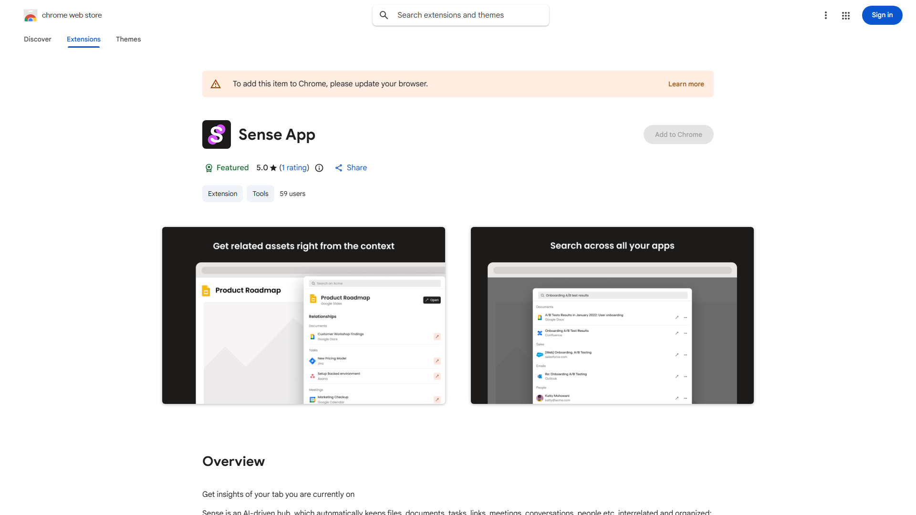Click the Add to Chrome button
The image size is (916, 515).
(678, 134)
